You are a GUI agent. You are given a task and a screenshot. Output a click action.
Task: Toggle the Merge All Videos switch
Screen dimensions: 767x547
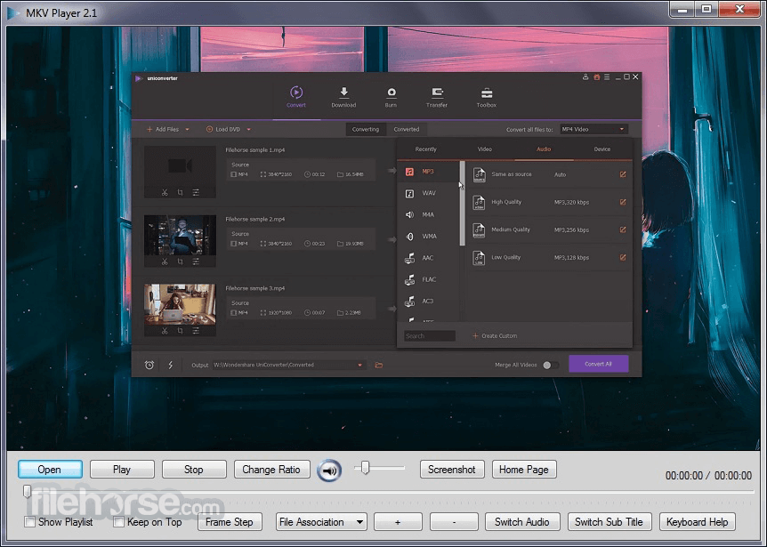tap(550, 365)
